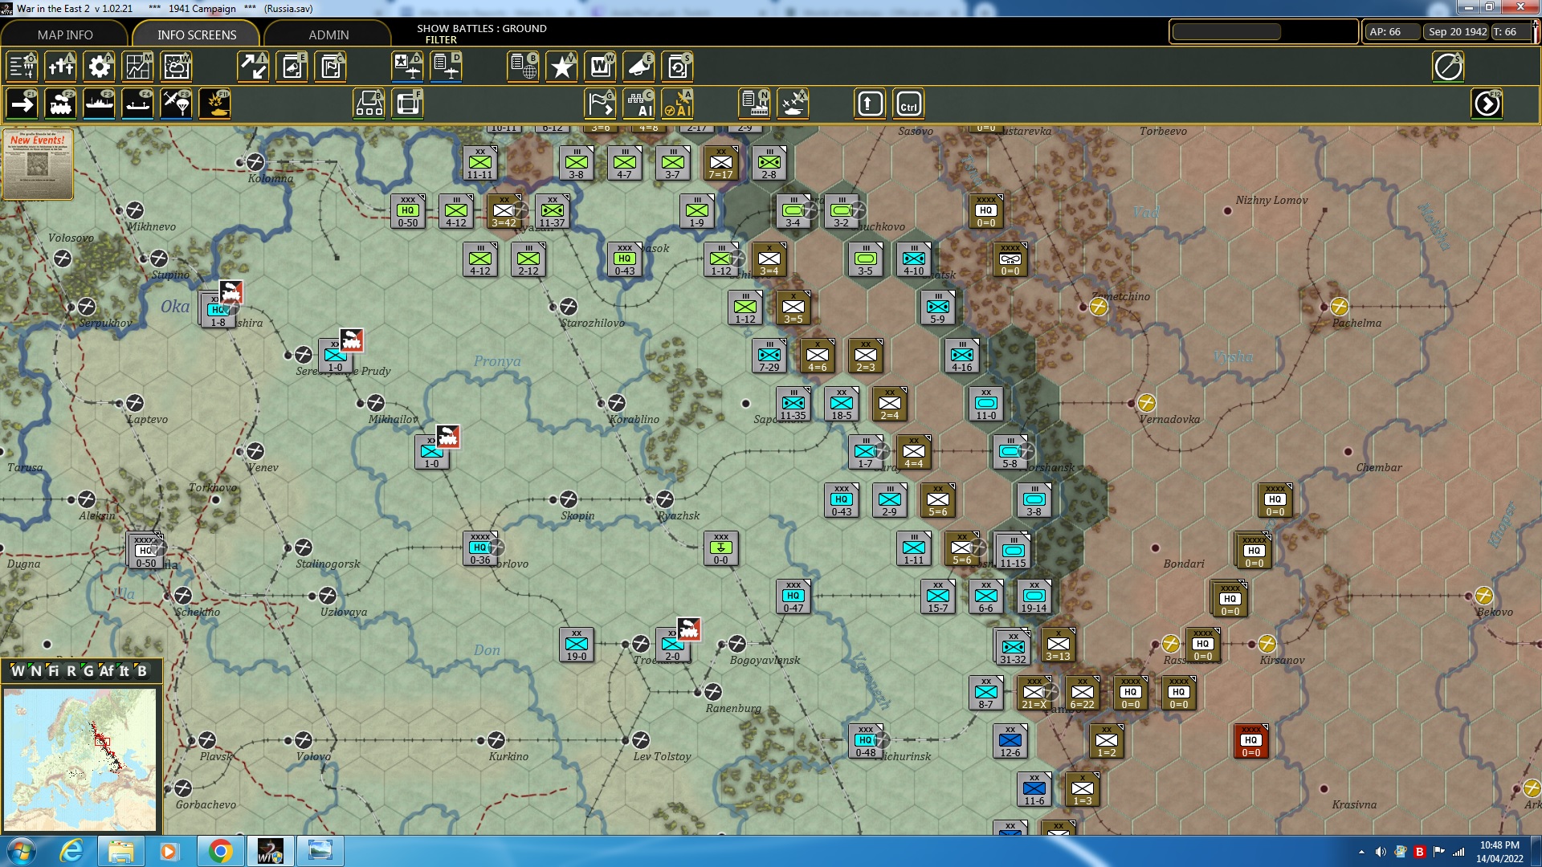Open Google Chrome from the taskbar
The height and width of the screenshot is (867, 1542).
(x=220, y=851)
